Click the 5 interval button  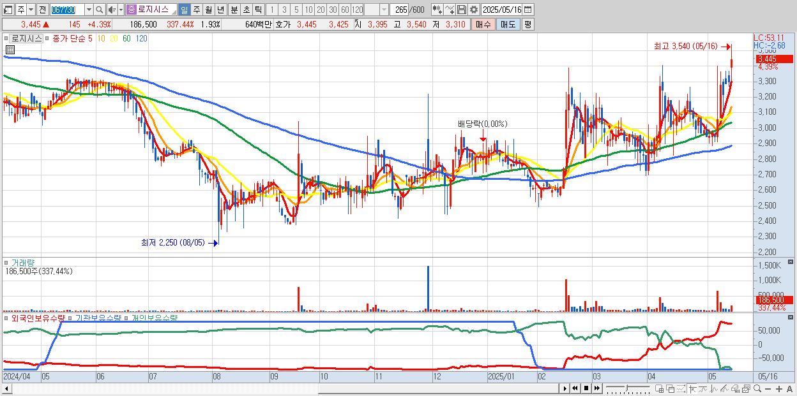coord(296,10)
